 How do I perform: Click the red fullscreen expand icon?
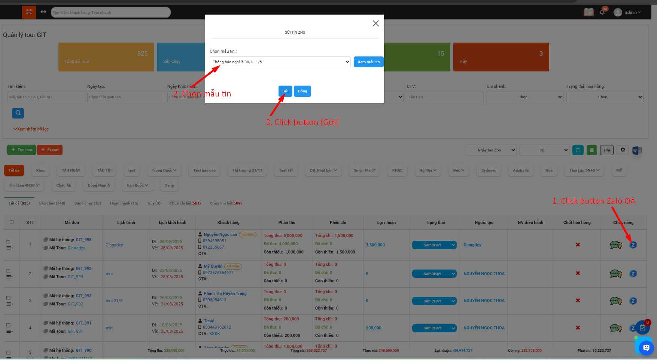(x=29, y=12)
